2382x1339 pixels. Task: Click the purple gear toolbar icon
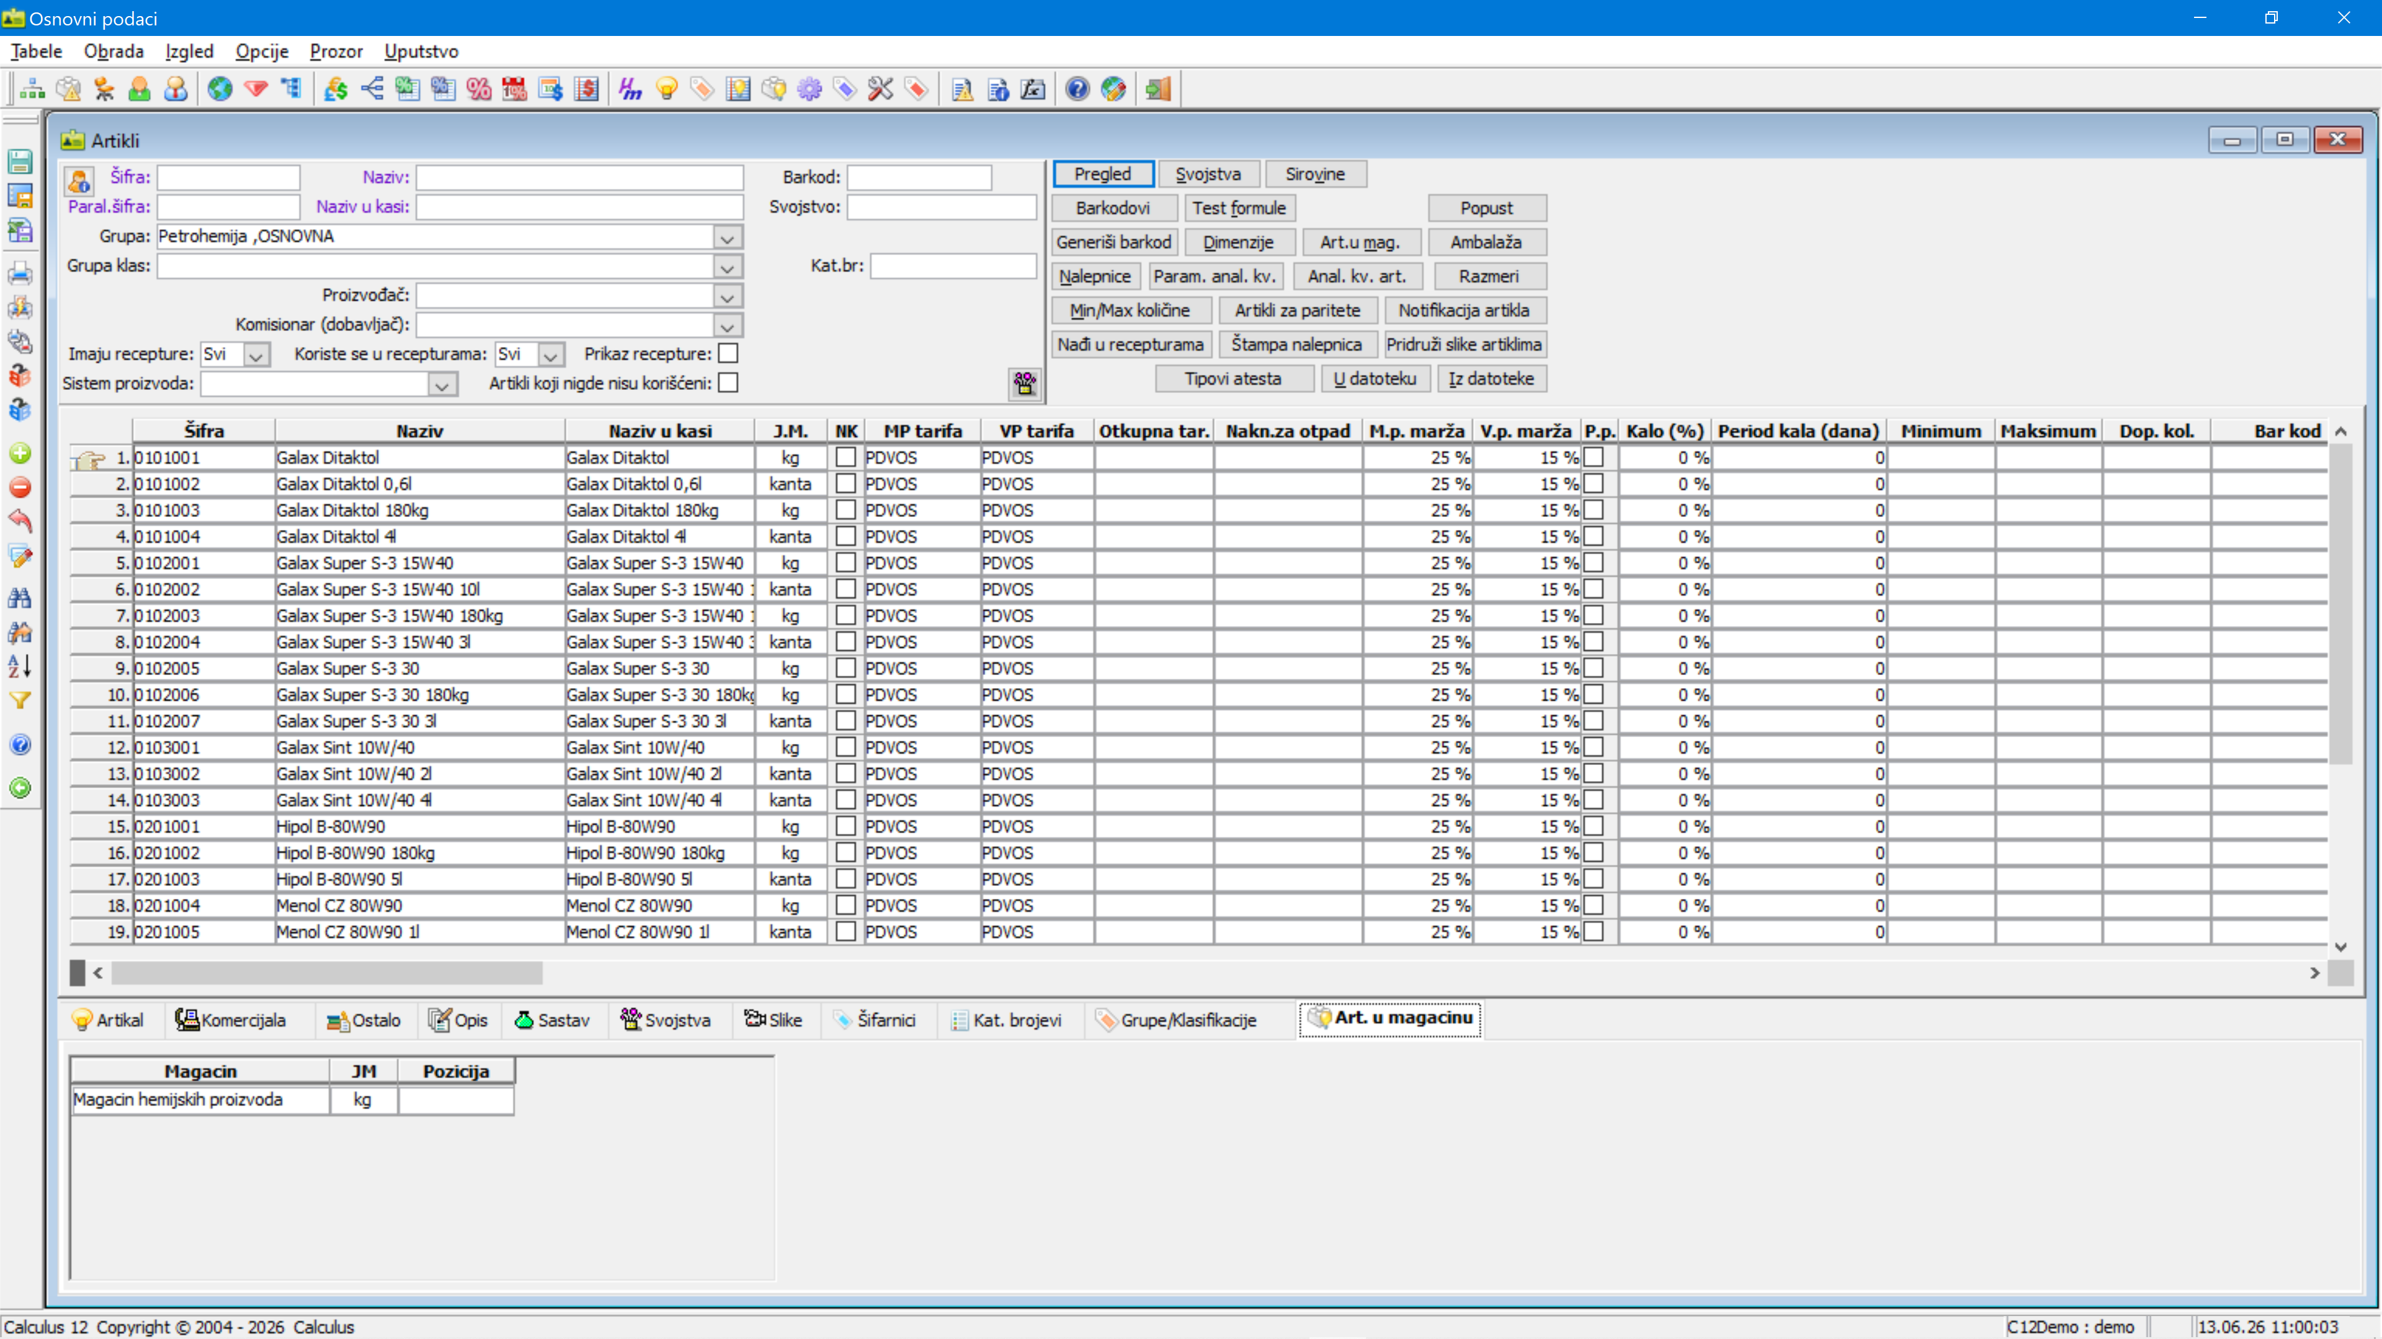pos(809,89)
